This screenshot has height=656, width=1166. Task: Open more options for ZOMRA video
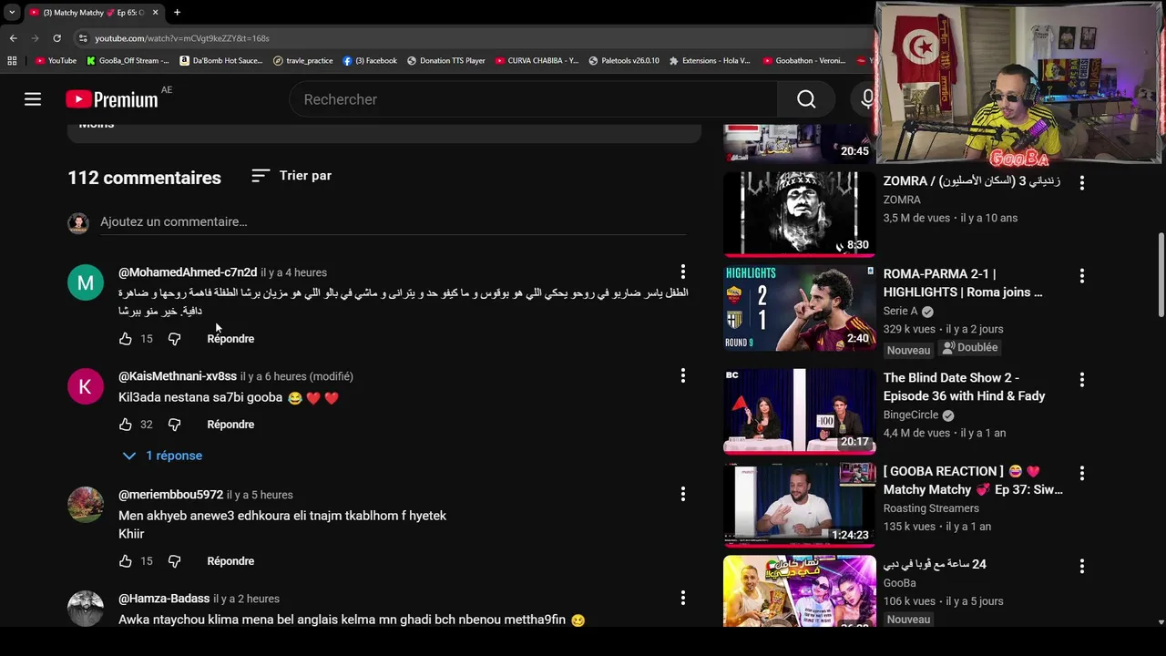click(x=1081, y=182)
